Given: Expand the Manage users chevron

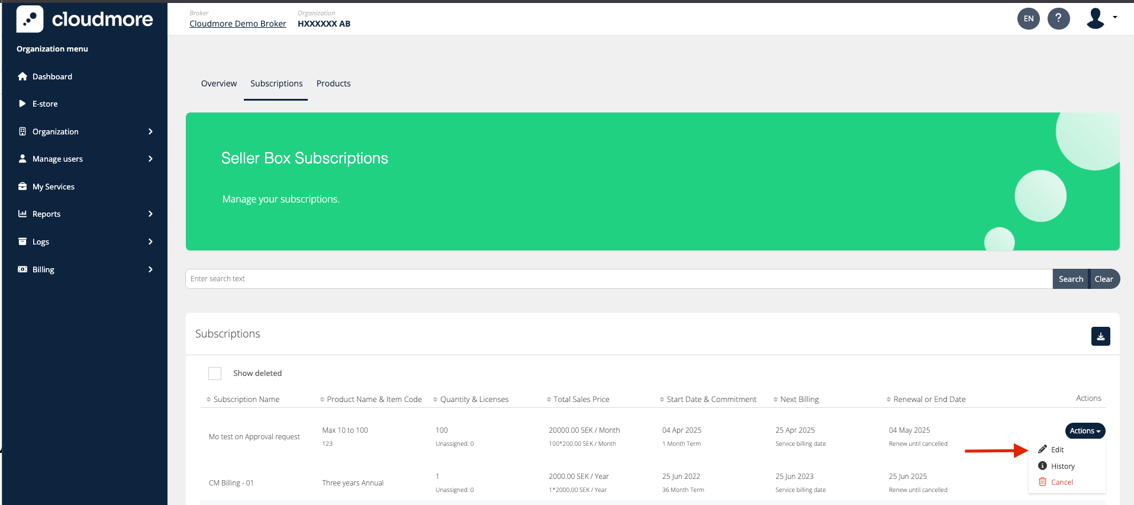Looking at the screenshot, I should tap(150, 159).
